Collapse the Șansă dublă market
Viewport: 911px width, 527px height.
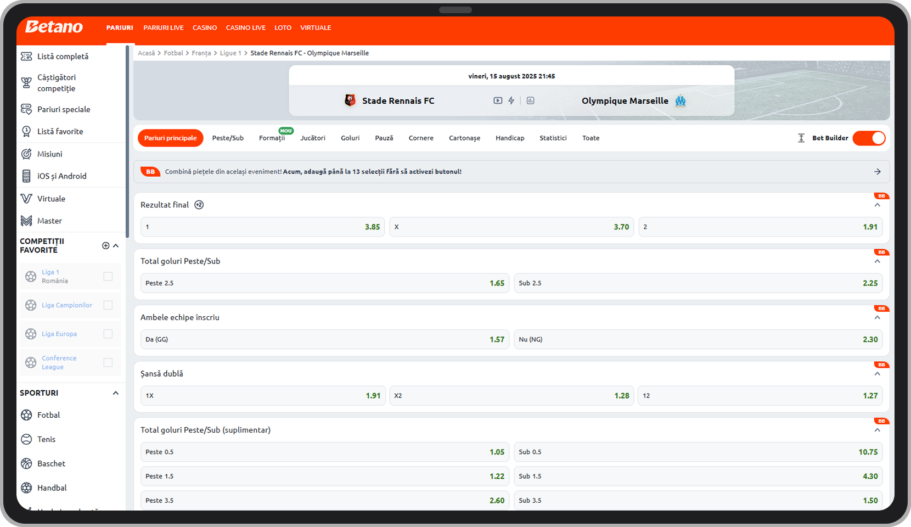click(878, 374)
